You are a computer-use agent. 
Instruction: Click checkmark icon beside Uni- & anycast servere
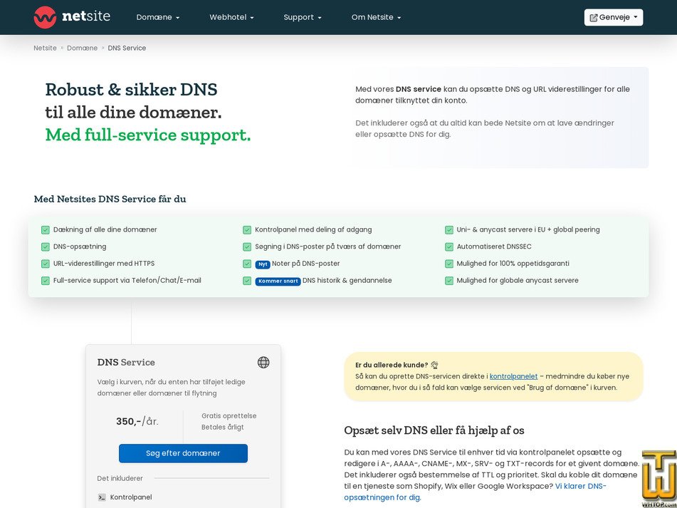pyautogui.click(x=449, y=230)
